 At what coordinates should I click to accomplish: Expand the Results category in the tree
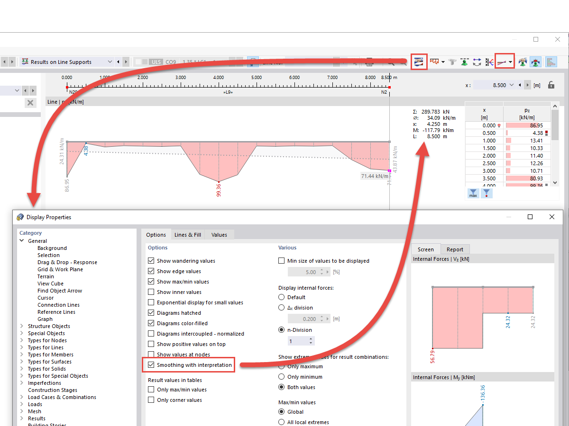tap(21, 418)
